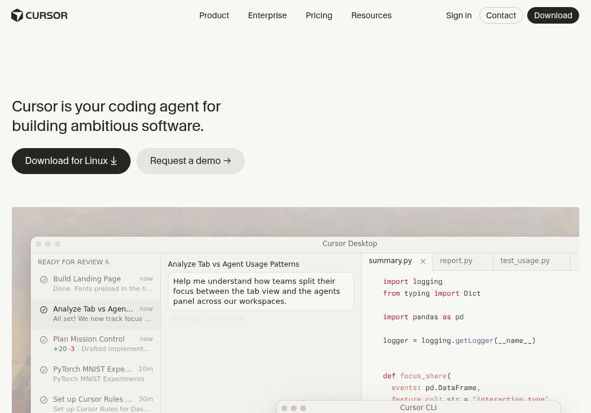Click the +20 -3 diff stats text
This screenshot has width=591, height=413.
(x=64, y=349)
